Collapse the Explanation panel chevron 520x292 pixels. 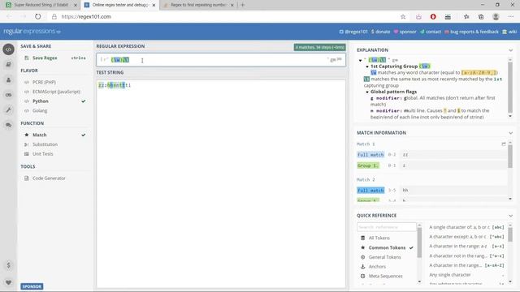point(511,50)
